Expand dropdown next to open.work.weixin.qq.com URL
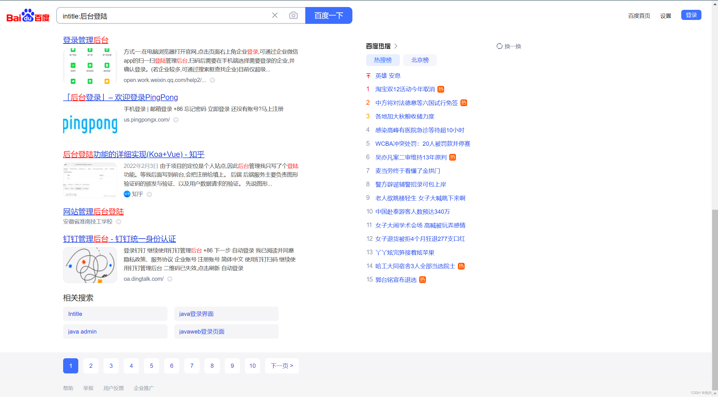Viewport: 718px width, 397px height. [x=213, y=80]
